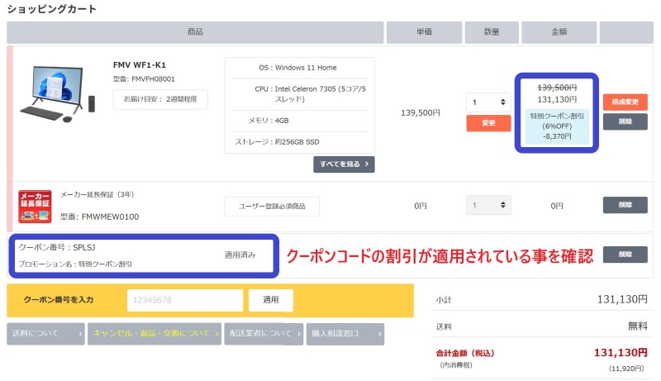
Task: Click the coupon number input field
Action: (185, 300)
